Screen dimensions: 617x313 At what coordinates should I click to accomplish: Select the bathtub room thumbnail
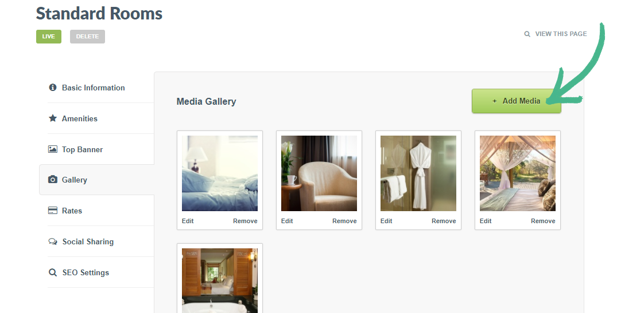220,280
